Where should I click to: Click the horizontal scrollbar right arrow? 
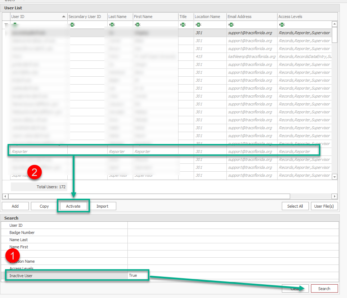point(335,197)
